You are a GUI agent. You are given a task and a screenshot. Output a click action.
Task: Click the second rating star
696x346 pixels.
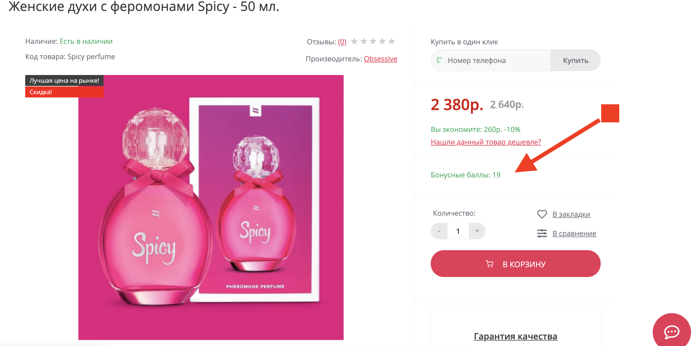[x=364, y=41]
